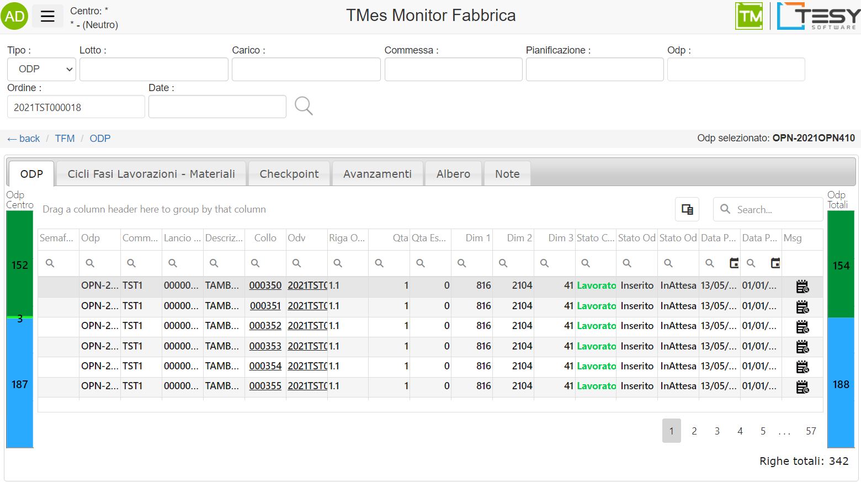Go to page 3 of results
Screen dimensions: 861x482
point(717,431)
